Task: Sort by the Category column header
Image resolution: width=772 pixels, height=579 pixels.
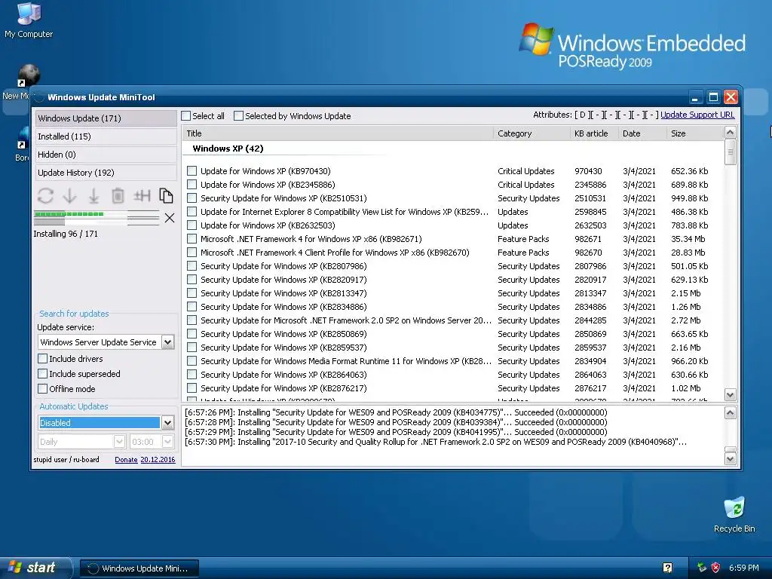Action: 532,133
